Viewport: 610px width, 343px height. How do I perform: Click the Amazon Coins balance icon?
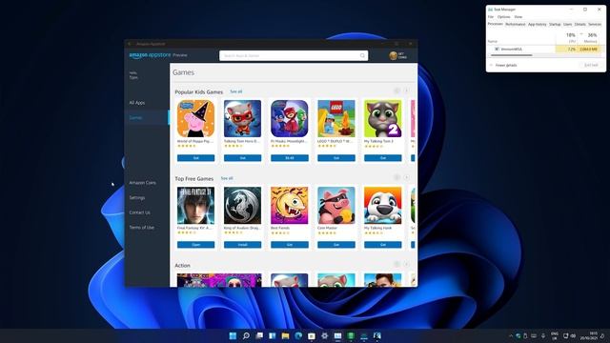click(x=394, y=55)
